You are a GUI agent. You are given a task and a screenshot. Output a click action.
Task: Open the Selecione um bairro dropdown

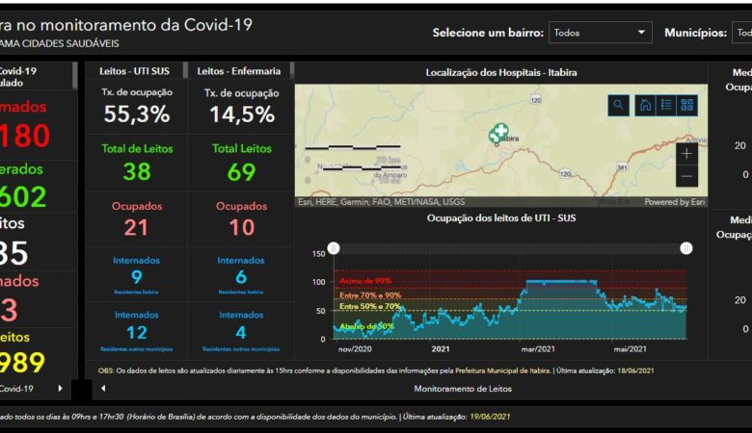601,33
